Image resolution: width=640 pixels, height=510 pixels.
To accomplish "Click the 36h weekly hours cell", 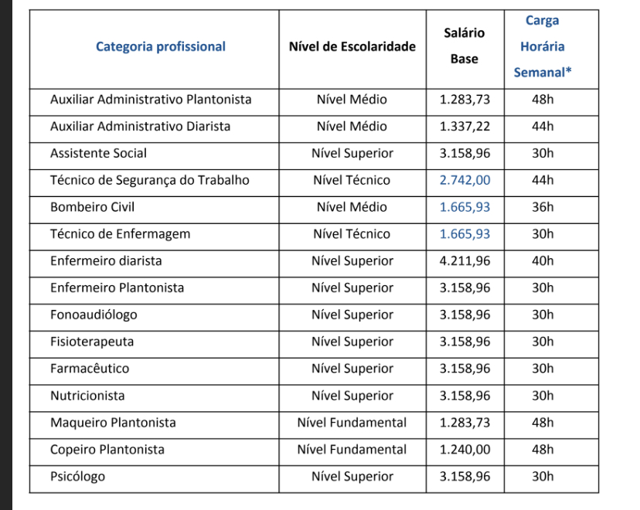I will (x=543, y=207).
